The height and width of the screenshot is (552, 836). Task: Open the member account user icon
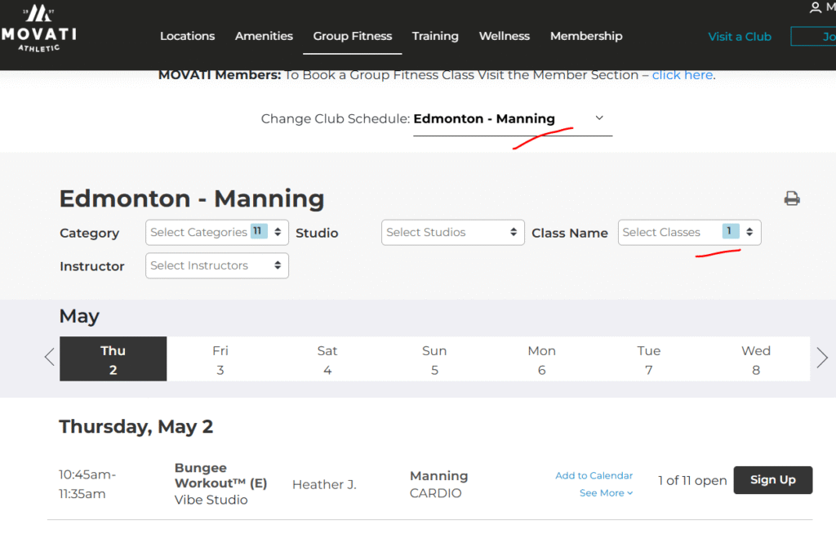click(816, 7)
